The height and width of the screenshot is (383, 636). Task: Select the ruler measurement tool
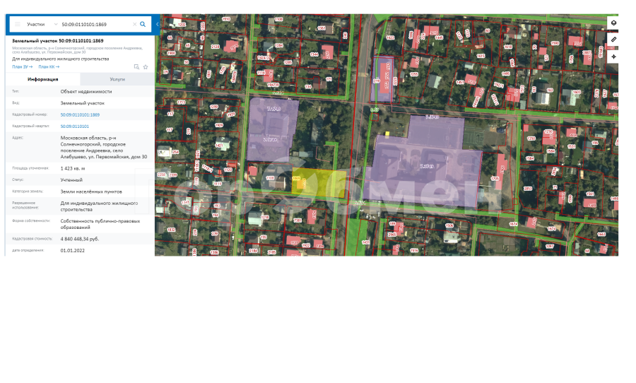(613, 40)
